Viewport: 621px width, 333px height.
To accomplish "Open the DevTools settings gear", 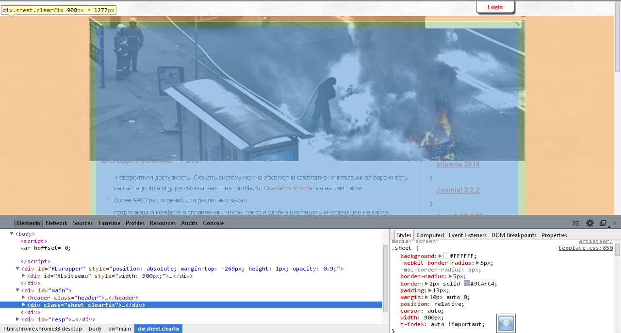I will [590, 223].
